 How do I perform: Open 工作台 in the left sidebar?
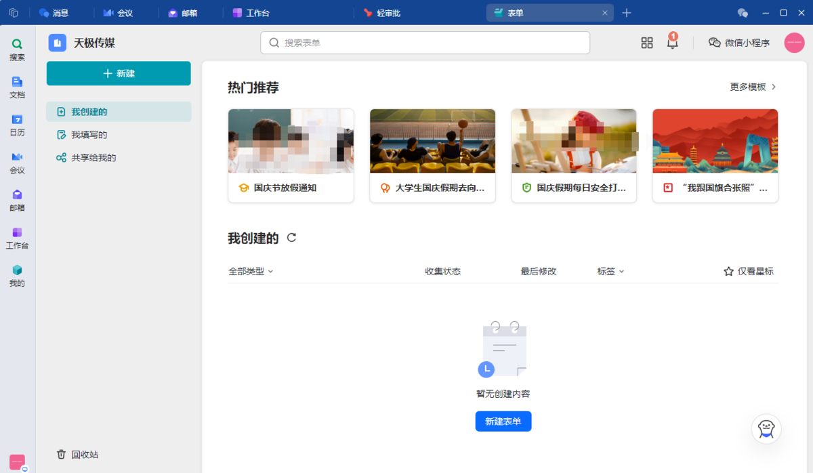click(x=17, y=237)
